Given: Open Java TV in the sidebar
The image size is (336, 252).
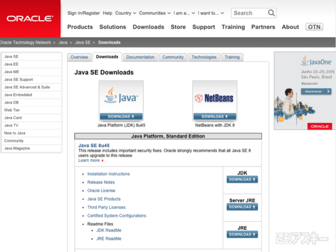Looking at the screenshot, I should tap(31, 125).
